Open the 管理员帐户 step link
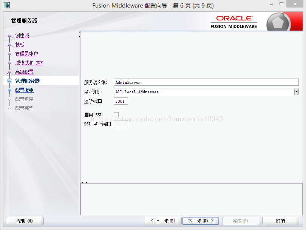The image size is (306, 230). point(27,54)
